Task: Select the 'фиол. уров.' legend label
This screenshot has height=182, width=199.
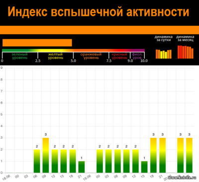Action: point(137,56)
